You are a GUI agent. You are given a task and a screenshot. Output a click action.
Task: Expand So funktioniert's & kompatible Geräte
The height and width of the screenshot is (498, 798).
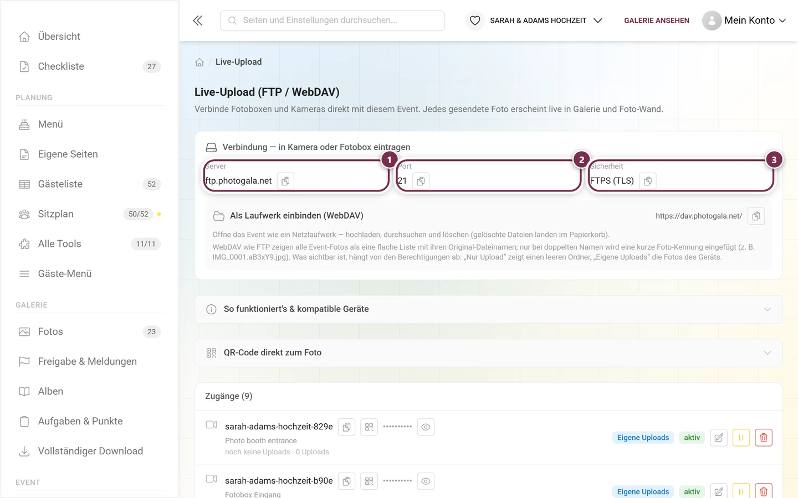pos(489,309)
